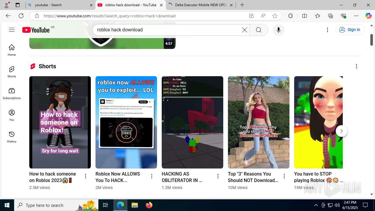Open options for 'How to hack someone' short
This screenshot has width=375, height=211.
point(86,176)
